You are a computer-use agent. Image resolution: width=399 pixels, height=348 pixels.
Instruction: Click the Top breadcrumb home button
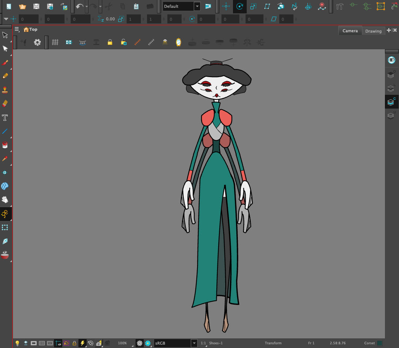pos(30,29)
